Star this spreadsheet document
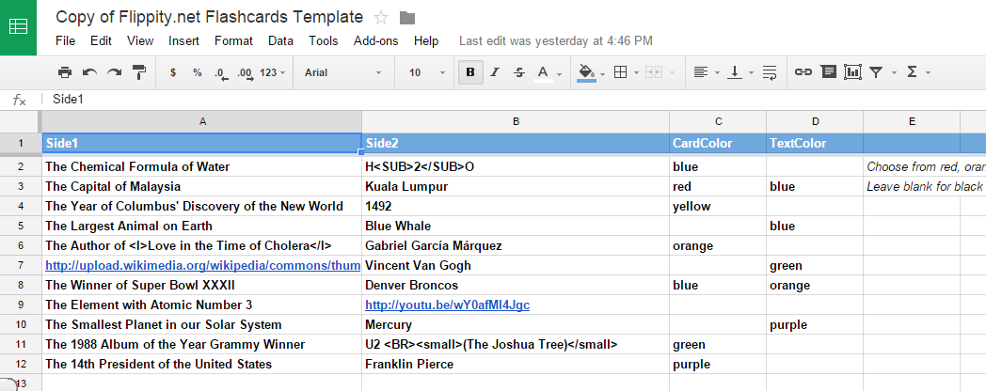Viewport: 986px width, 391px height. 381,18
